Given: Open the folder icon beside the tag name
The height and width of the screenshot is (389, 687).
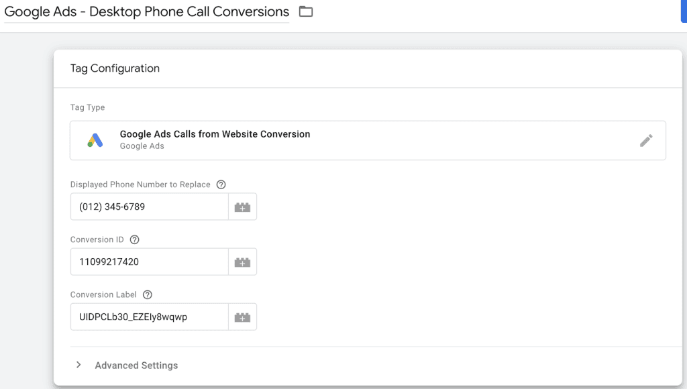Looking at the screenshot, I should 305,11.
